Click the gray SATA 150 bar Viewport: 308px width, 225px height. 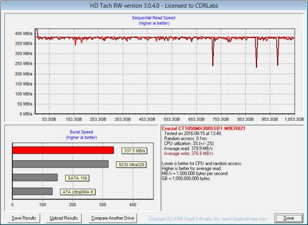35,178
